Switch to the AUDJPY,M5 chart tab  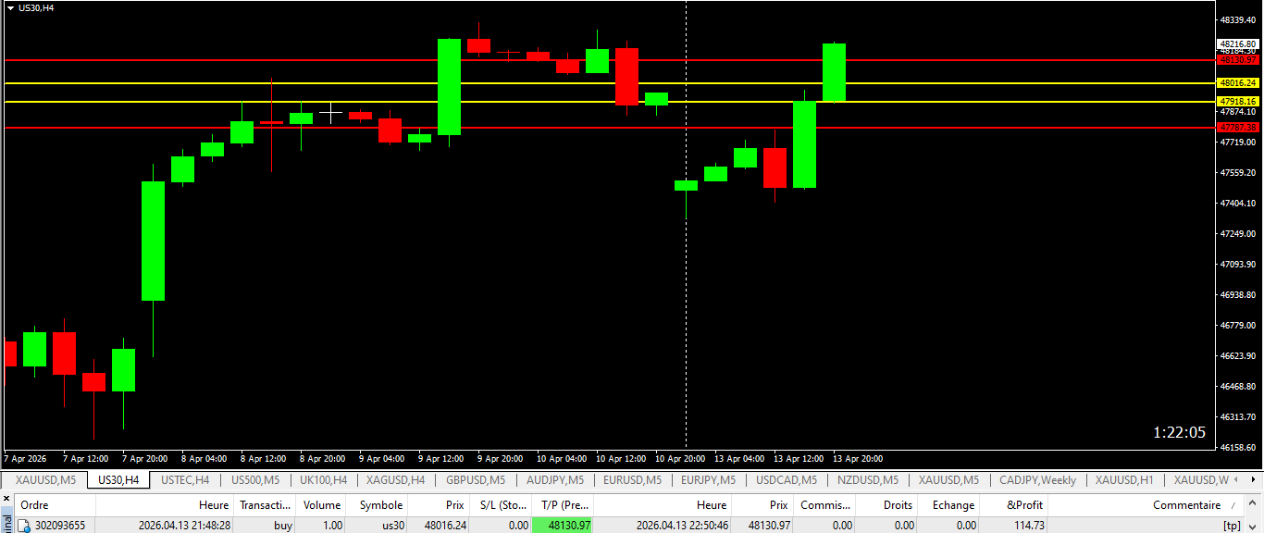coord(555,480)
